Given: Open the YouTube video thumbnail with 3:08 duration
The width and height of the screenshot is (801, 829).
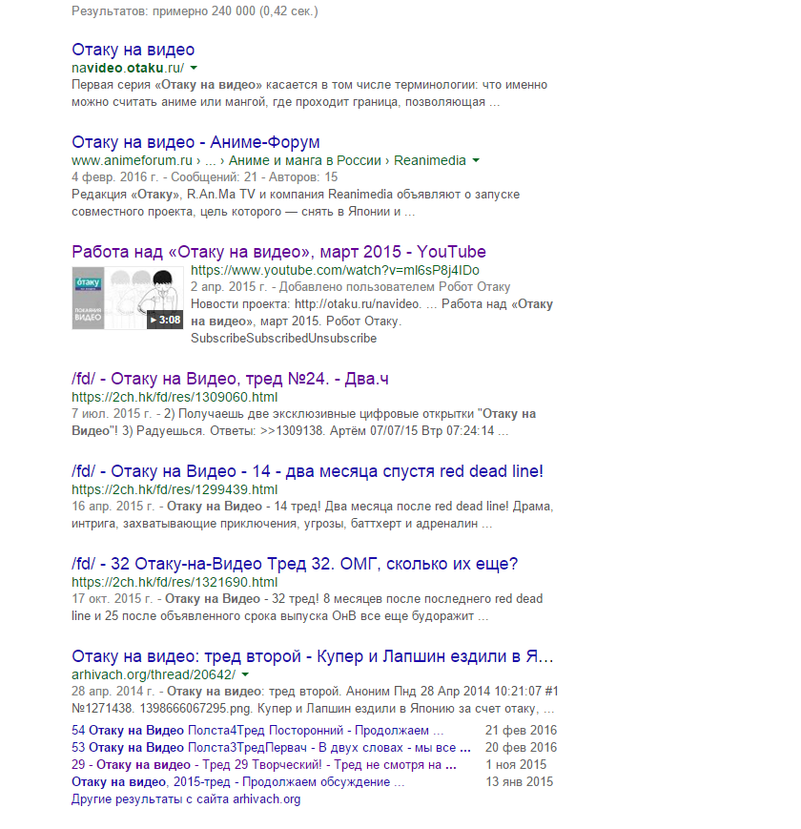Looking at the screenshot, I should point(128,298).
